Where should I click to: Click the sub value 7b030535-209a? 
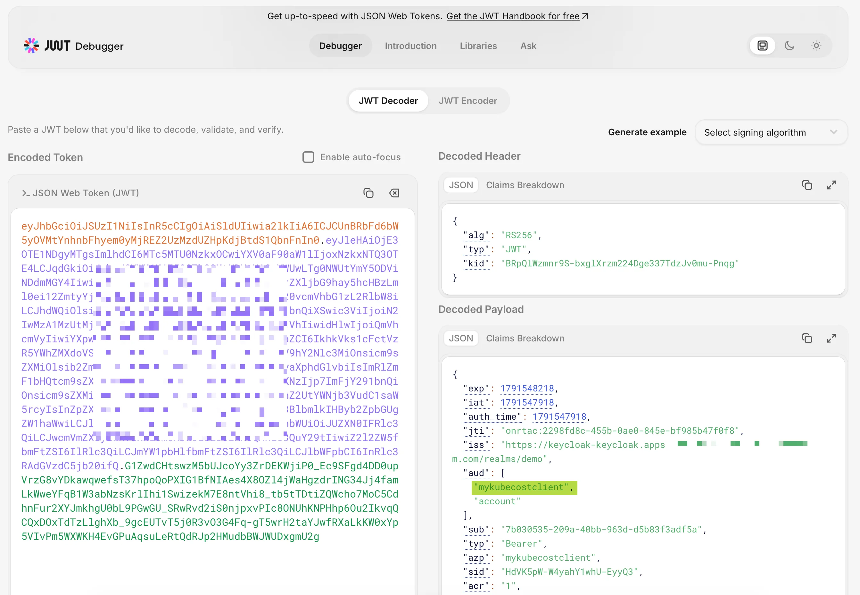coord(601,530)
